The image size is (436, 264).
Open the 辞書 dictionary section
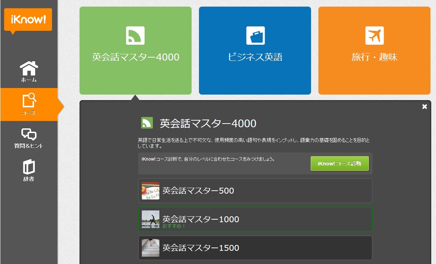[x=29, y=170]
